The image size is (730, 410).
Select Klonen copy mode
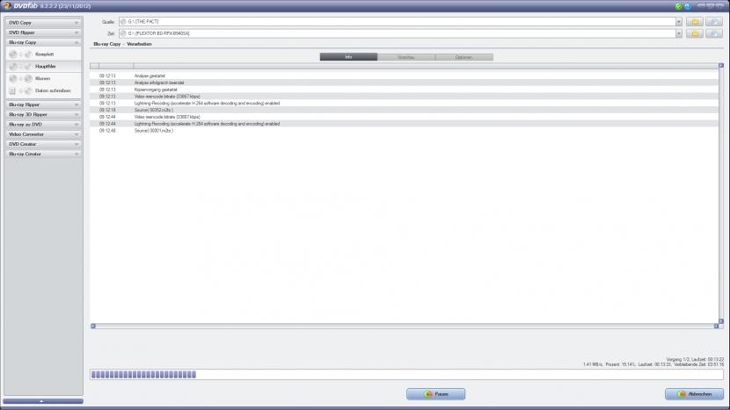click(43, 78)
